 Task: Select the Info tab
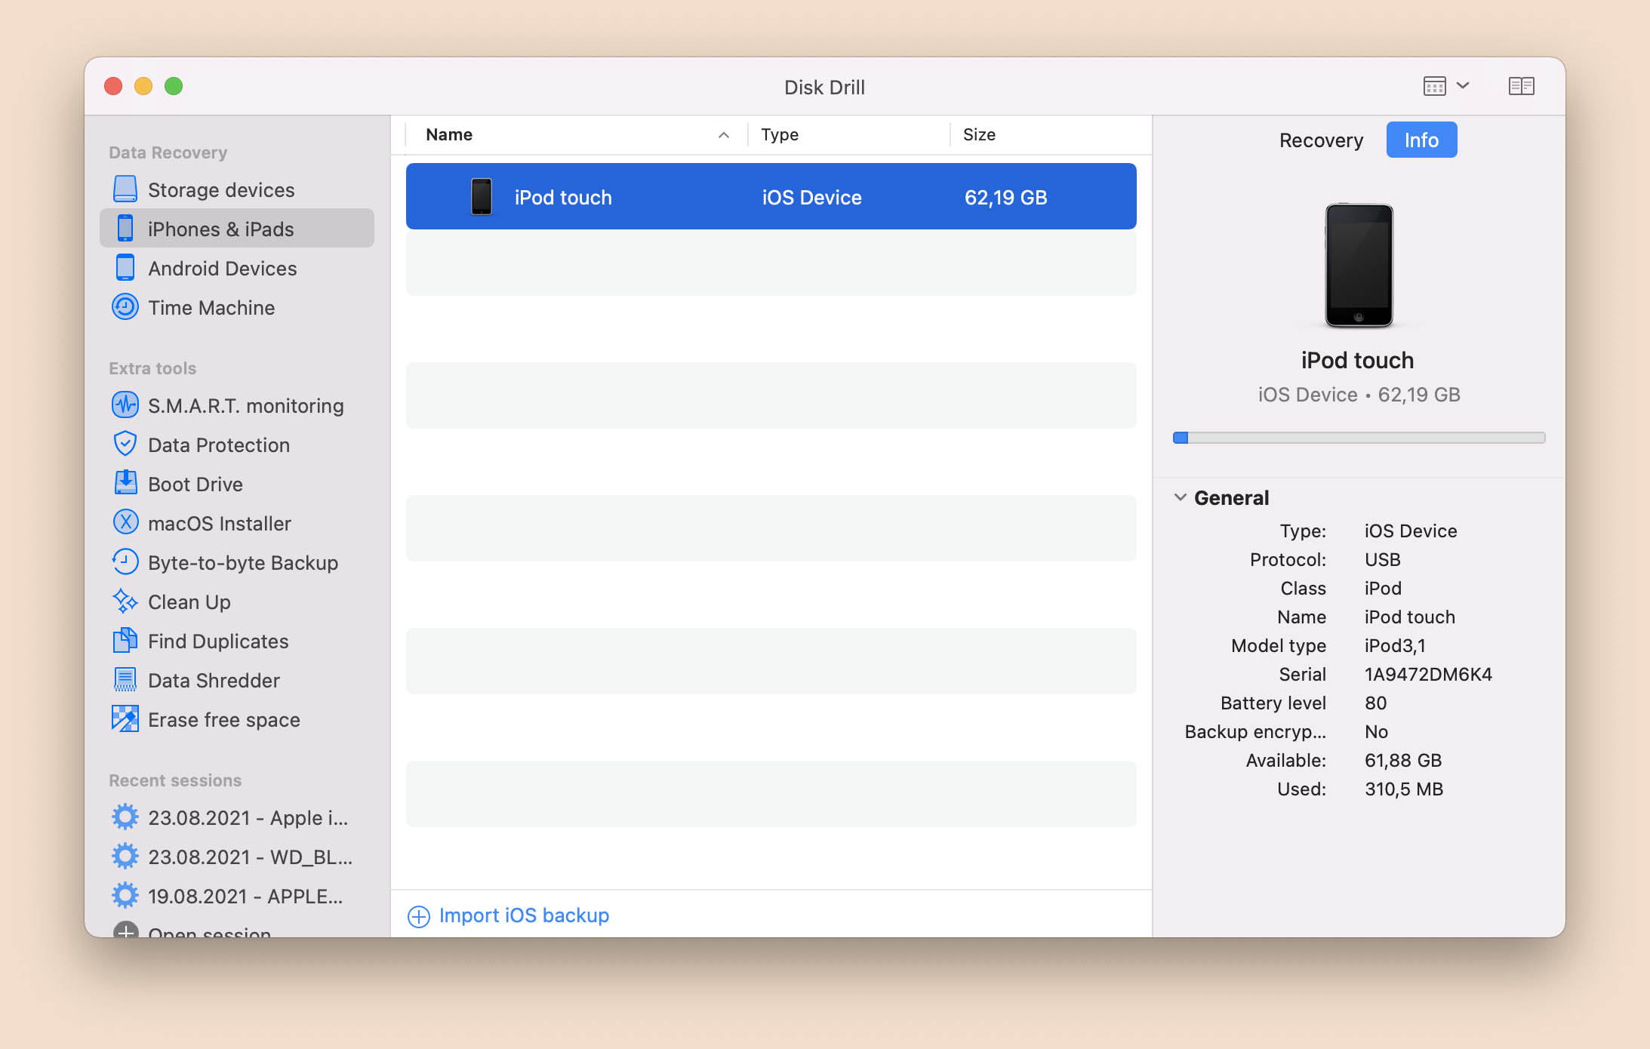[x=1421, y=140]
